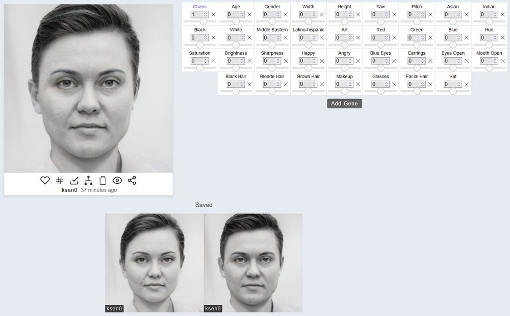Click the '37 minutes ago' timestamp

[x=98, y=190]
